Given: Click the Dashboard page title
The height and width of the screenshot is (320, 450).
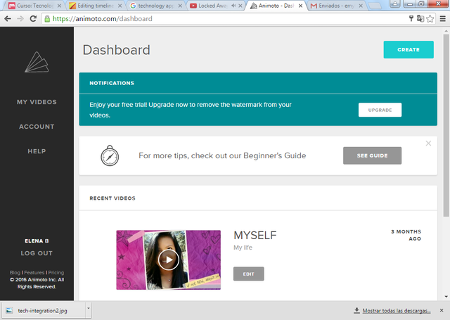Looking at the screenshot, I should tap(116, 50).
